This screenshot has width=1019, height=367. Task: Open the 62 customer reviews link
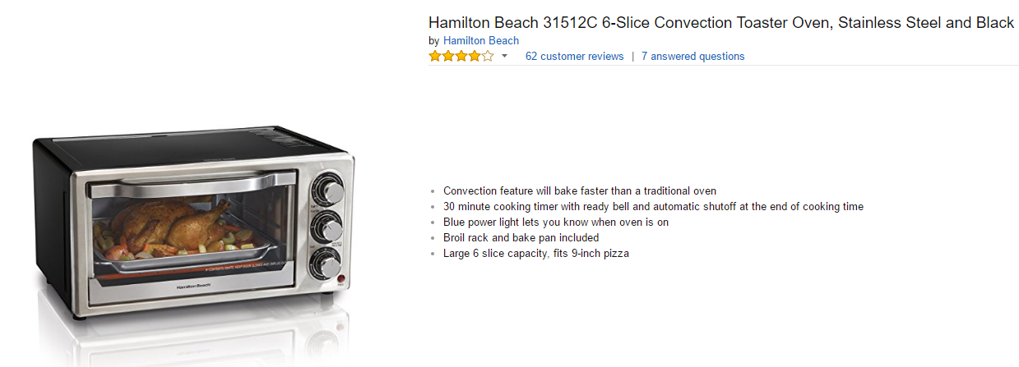[574, 57]
